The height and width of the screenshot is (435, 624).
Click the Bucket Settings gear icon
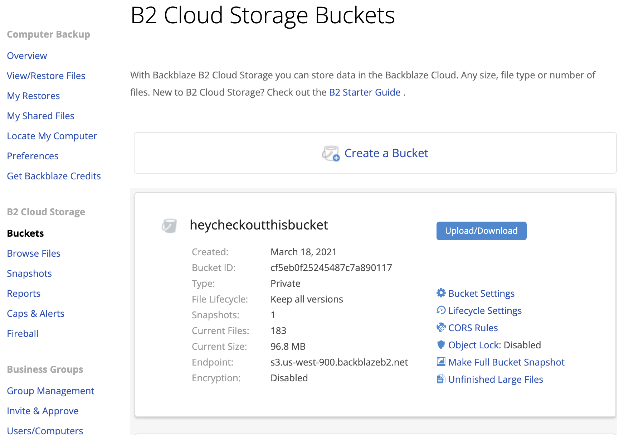tap(441, 293)
